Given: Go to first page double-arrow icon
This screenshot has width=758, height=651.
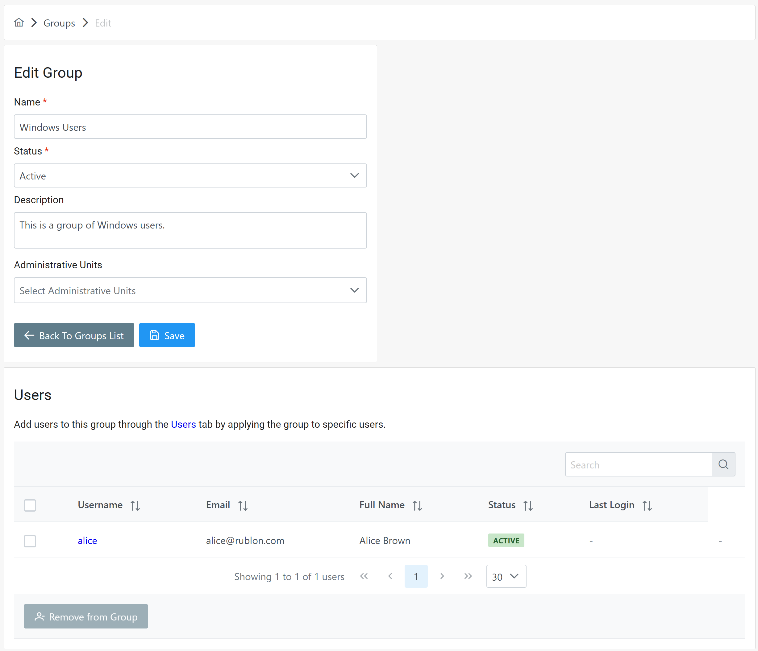Looking at the screenshot, I should click(x=364, y=576).
